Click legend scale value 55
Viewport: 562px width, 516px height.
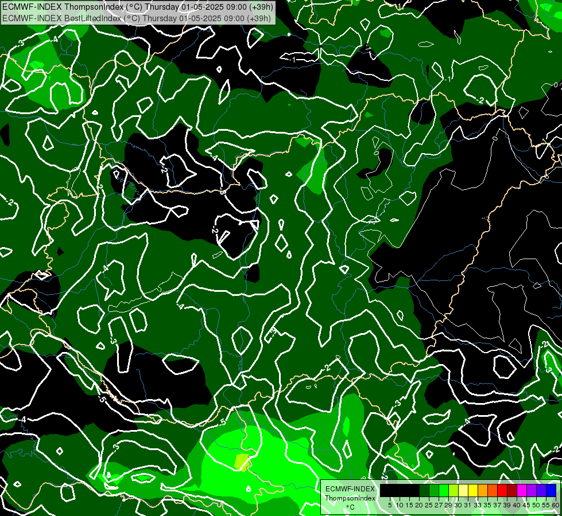(546, 505)
